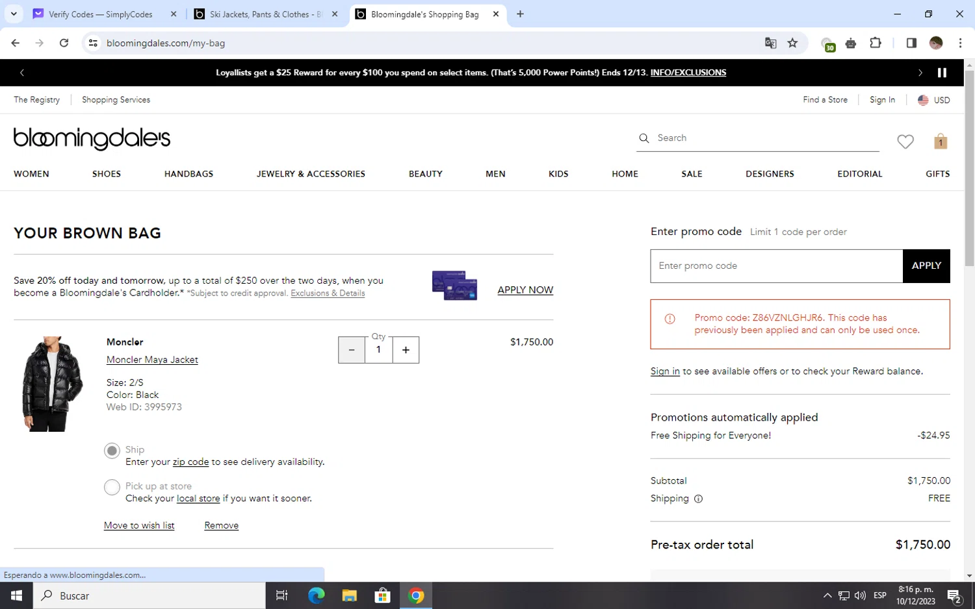Open the brown shopping bag icon
Viewport: 975px width, 609px height.
click(941, 142)
